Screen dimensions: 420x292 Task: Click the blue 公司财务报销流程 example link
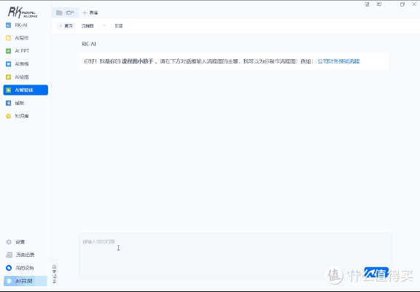point(338,61)
